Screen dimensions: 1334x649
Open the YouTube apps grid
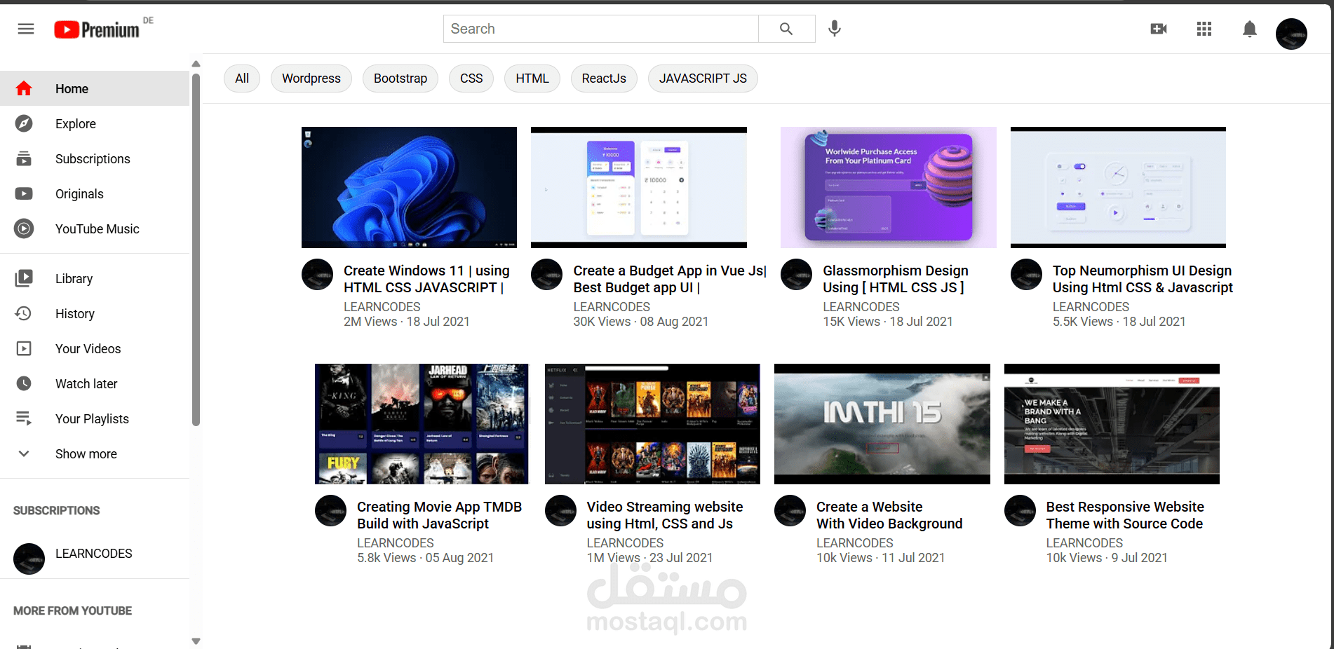(x=1204, y=29)
